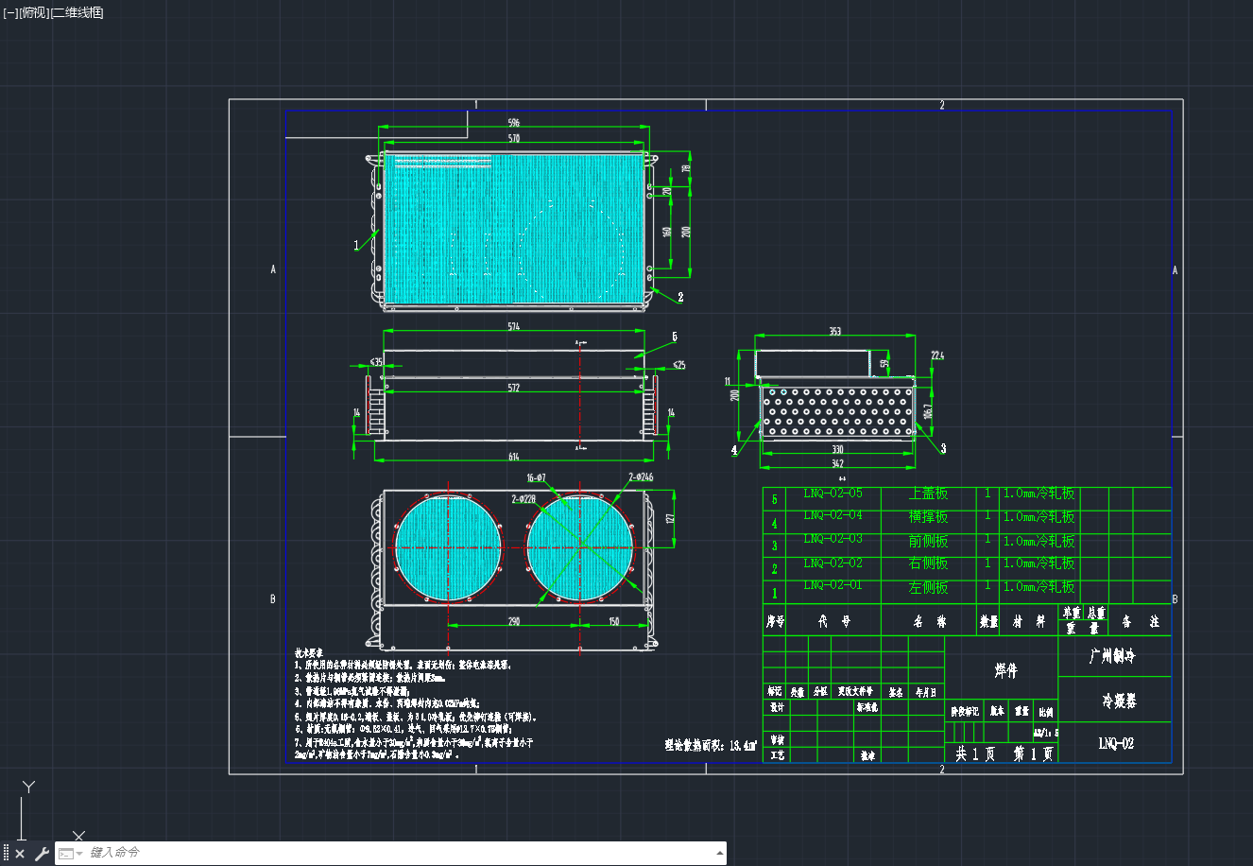The image size is (1253, 866).
Task: Click the 材料 header cell
Action: click(x=1029, y=622)
